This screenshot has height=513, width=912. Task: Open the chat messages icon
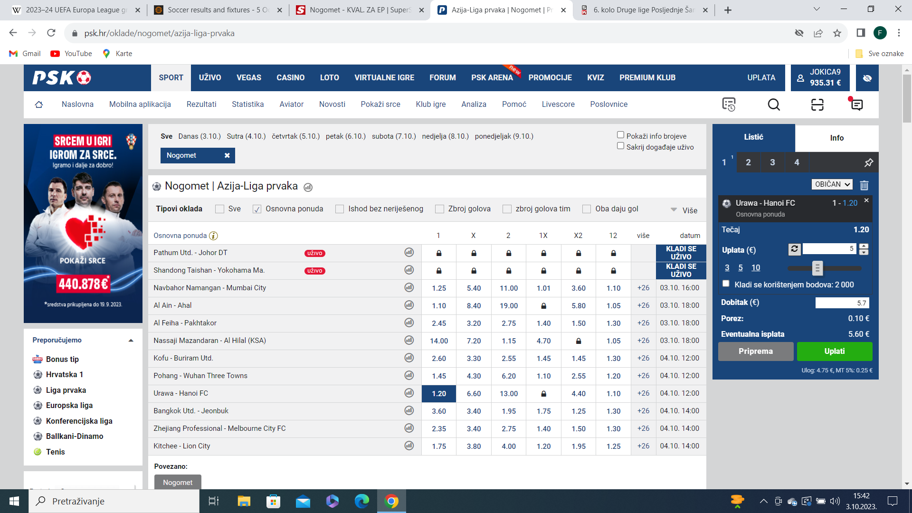[x=856, y=104]
